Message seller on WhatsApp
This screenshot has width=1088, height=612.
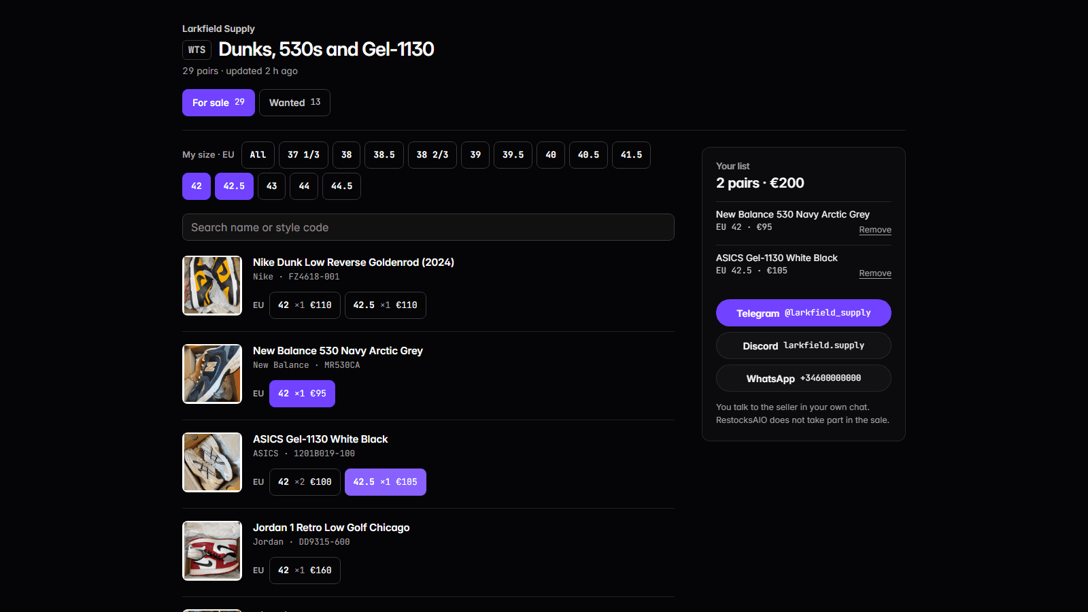click(804, 378)
